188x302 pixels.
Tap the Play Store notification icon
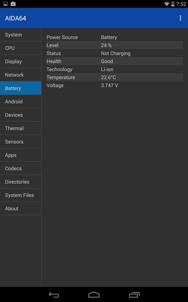click(13, 4)
